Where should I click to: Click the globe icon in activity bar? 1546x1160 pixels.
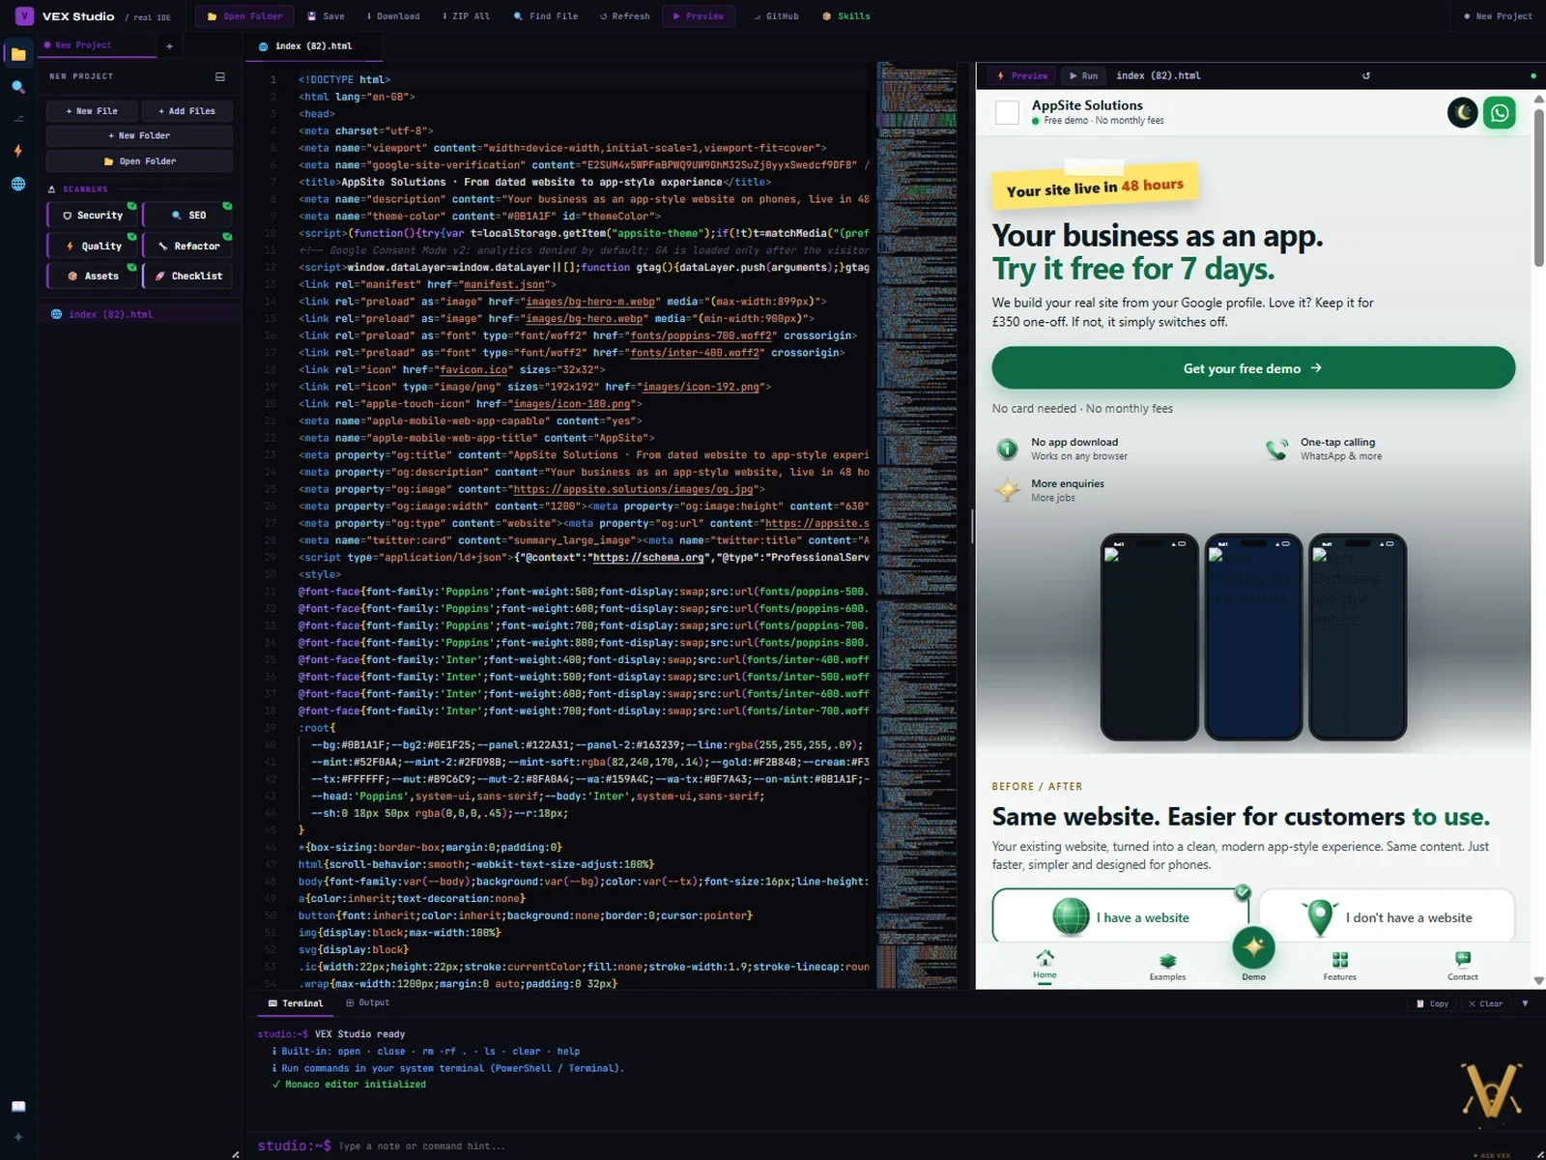click(18, 184)
